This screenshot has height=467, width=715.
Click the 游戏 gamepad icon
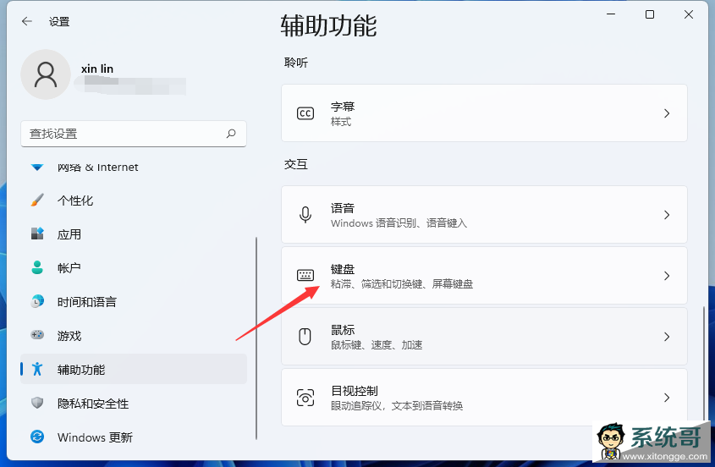37,335
